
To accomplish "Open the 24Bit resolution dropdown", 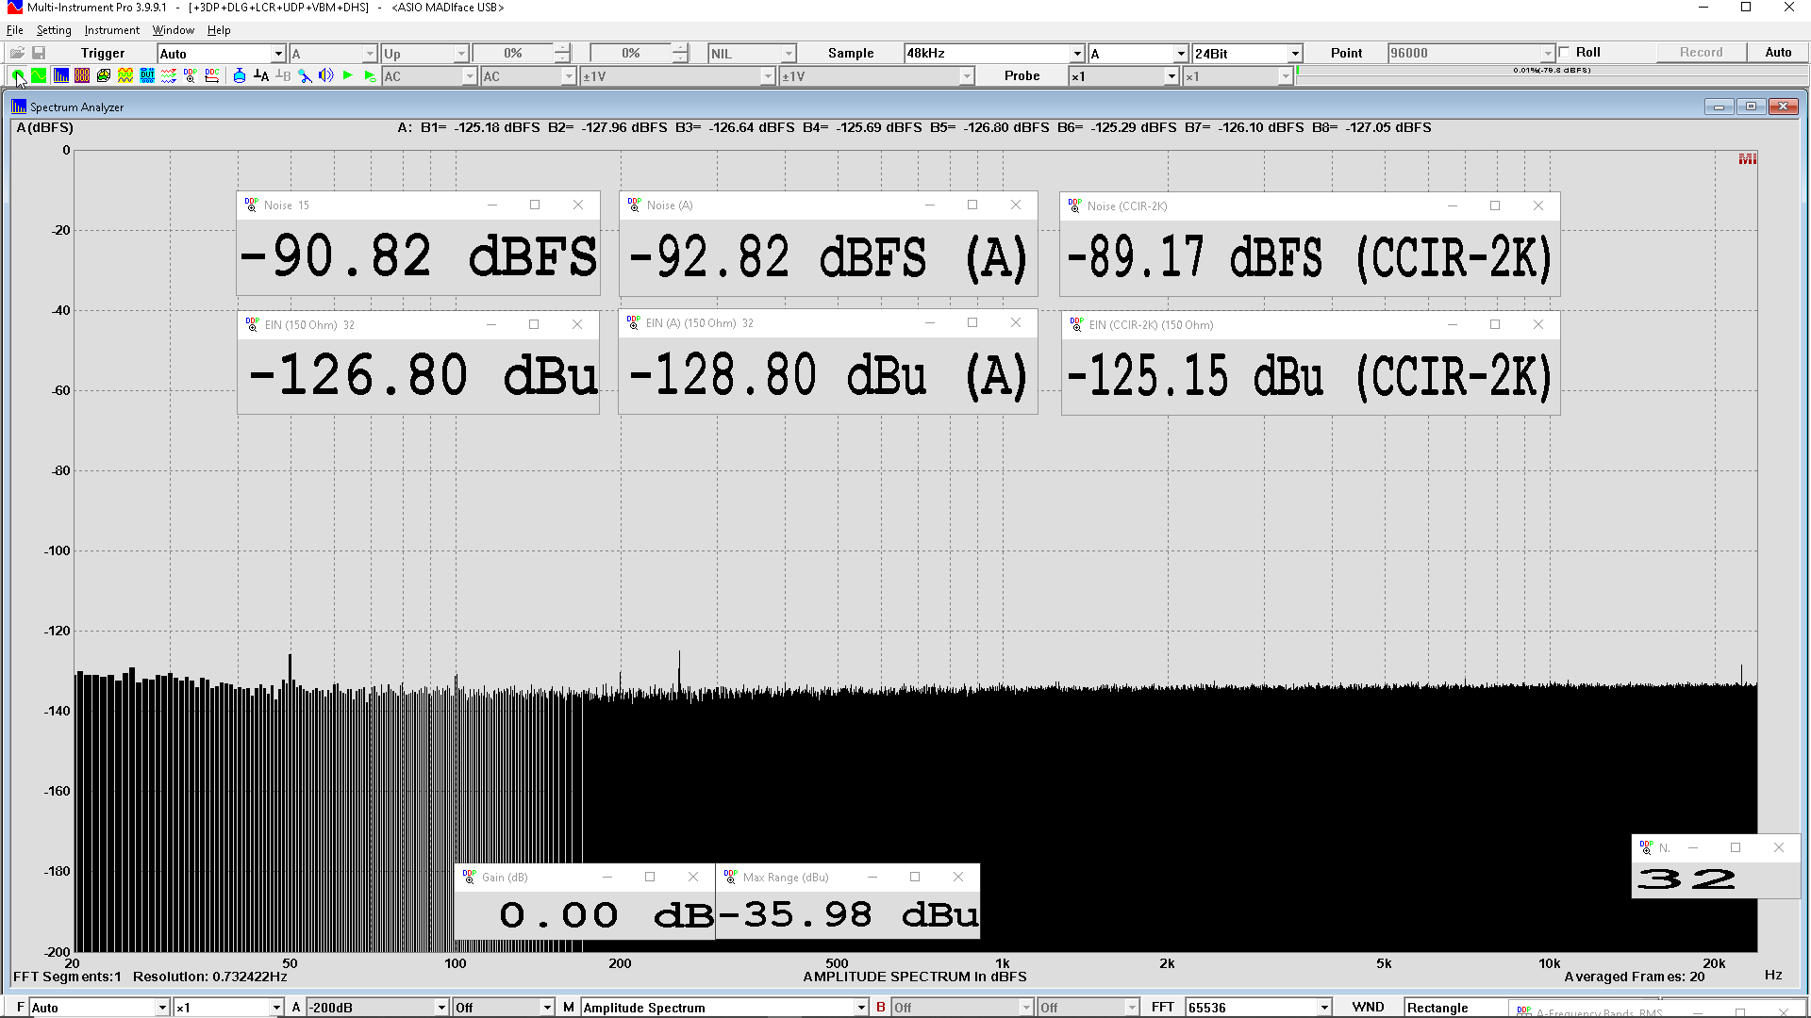I will coord(1295,54).
